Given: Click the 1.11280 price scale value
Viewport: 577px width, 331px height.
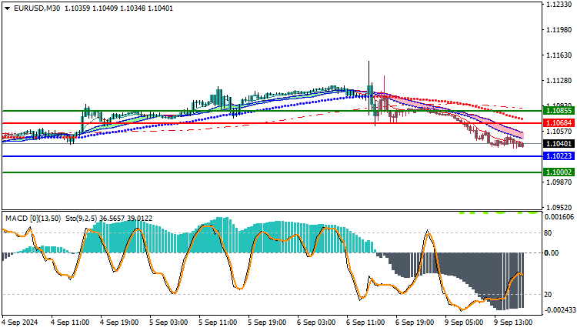Looking at the screenshot, I should [x=559, y=81].
